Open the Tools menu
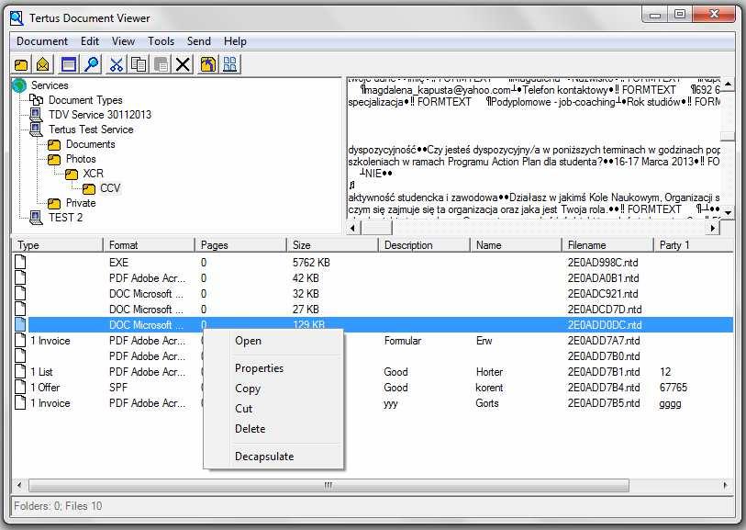 [x=161, y=41]
